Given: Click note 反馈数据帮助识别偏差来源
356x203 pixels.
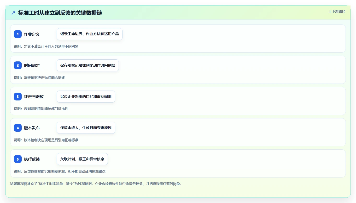Looking at the screenshot, I should (x=60, y=171).
